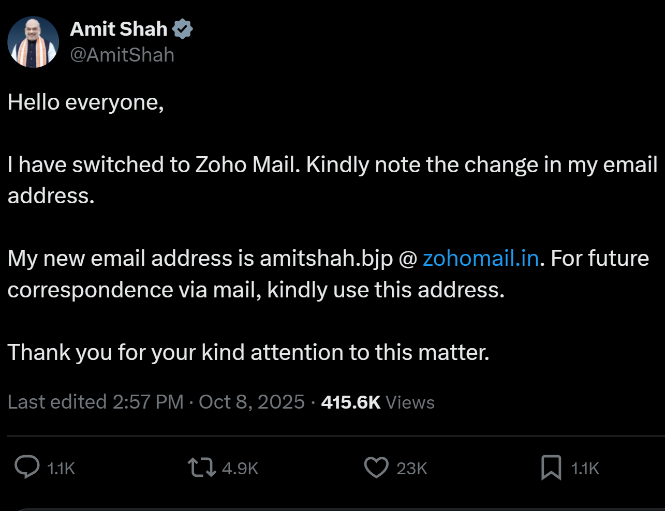
Task: Click the 2:57 PM timestamp
Action: [x=148, y=402]
